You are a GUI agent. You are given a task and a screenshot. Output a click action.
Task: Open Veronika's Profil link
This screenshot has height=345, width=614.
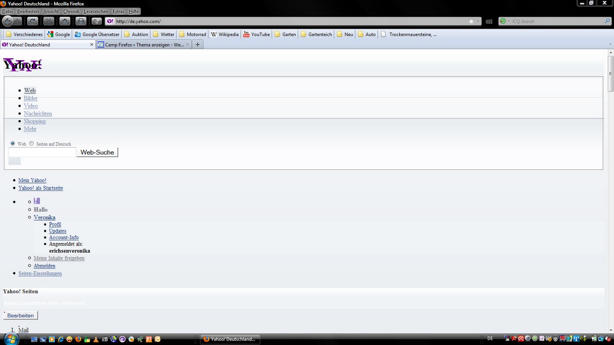coord(55,224)
